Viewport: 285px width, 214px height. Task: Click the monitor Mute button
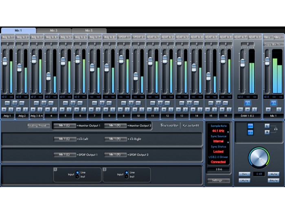pos(274,174)
